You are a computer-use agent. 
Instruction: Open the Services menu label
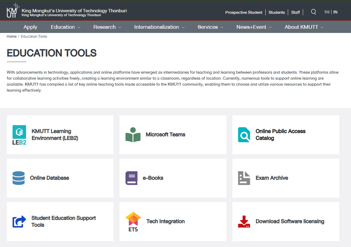pos(208,27)
